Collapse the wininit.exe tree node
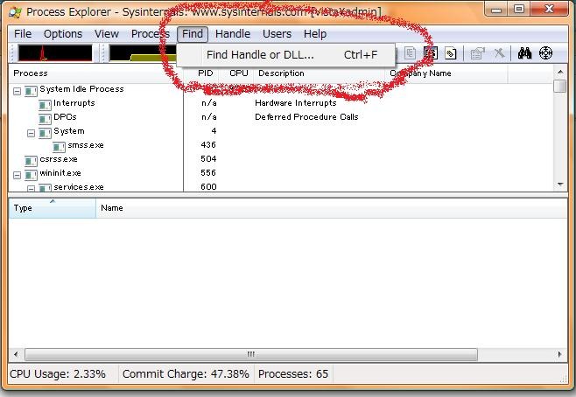This screenshot has width=576, height=397. point(17,176)
